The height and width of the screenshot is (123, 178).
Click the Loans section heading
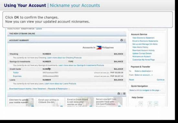click(12, 80)
